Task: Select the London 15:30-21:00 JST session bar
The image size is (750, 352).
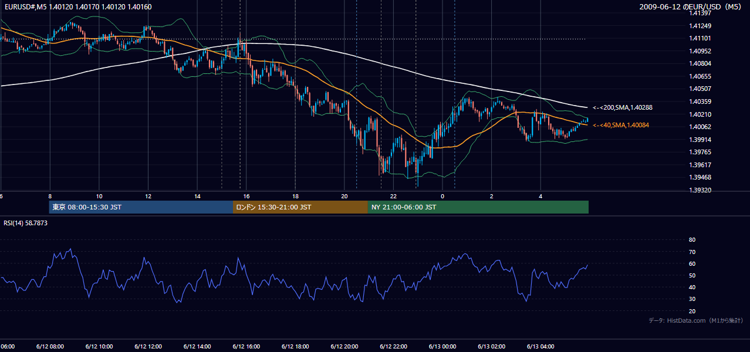Action: tap(300, 207)
